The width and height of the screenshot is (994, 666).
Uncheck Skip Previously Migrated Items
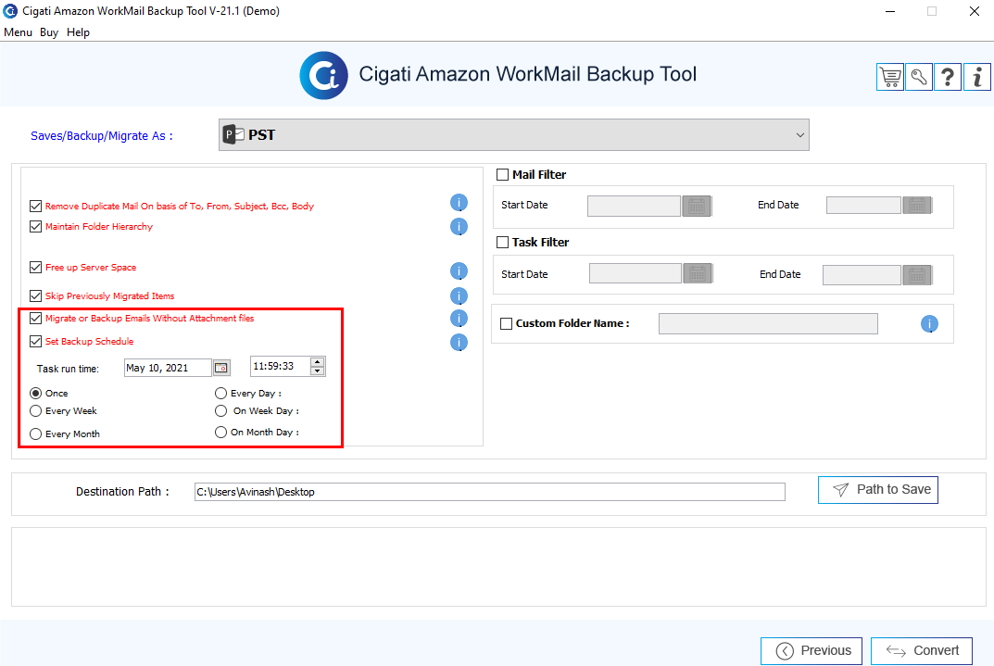coord(35,295)
